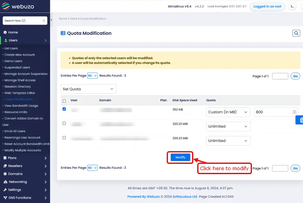Open the Custom (in MB) quota dropdown
This screenshot has height=203, width=303.
pos(229,112)
